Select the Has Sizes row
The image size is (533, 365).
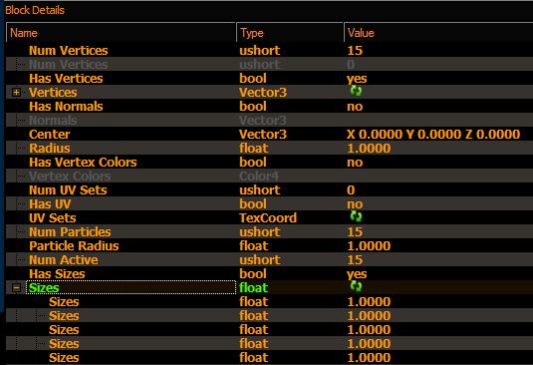click(269, 273)
